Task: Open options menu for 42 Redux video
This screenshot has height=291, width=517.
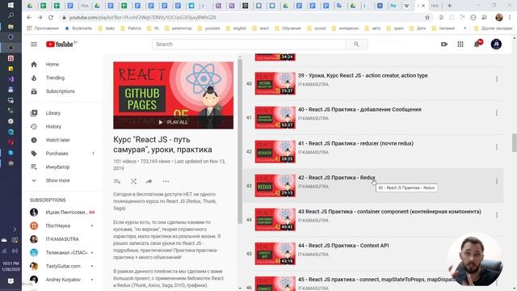Action: 496,181
